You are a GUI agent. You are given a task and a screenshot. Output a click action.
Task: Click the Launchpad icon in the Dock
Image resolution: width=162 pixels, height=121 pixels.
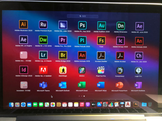coord(17,105)
